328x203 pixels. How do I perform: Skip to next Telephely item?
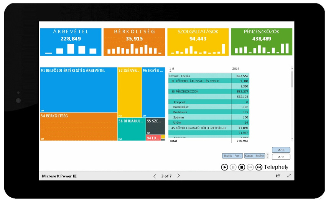(259, 167)
